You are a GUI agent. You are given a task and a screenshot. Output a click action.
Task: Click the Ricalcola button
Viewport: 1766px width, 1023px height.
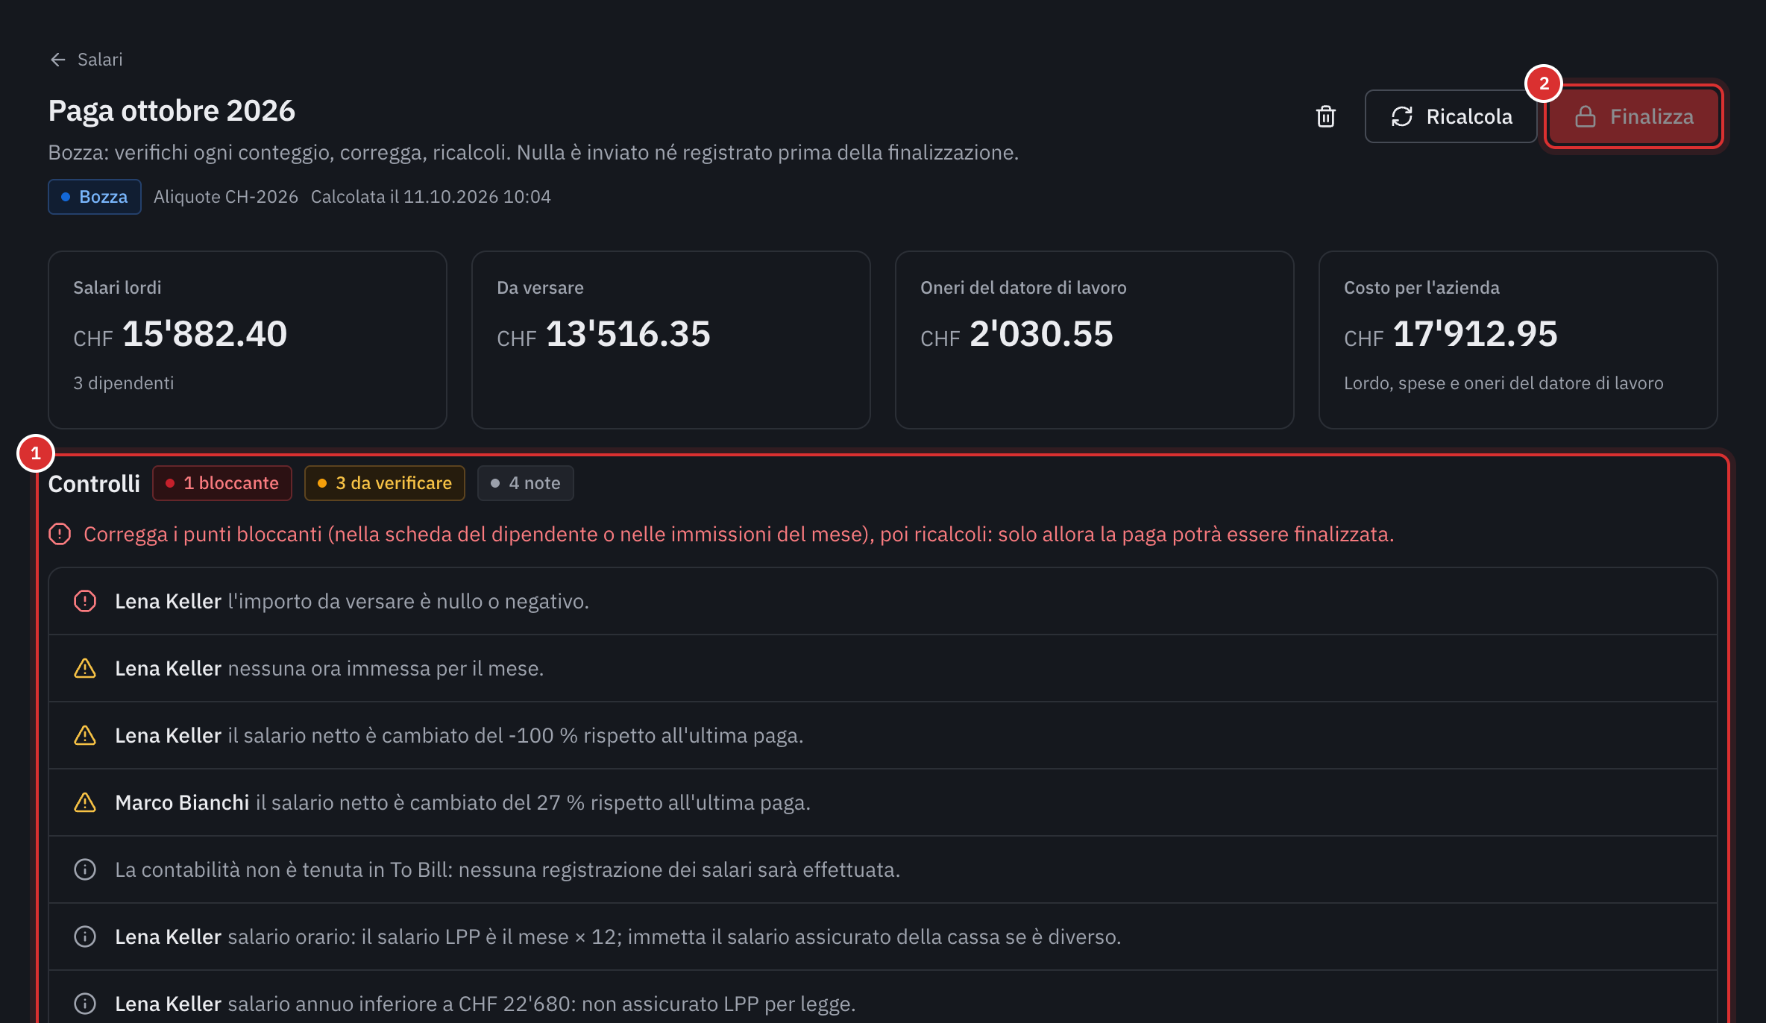1451,116
